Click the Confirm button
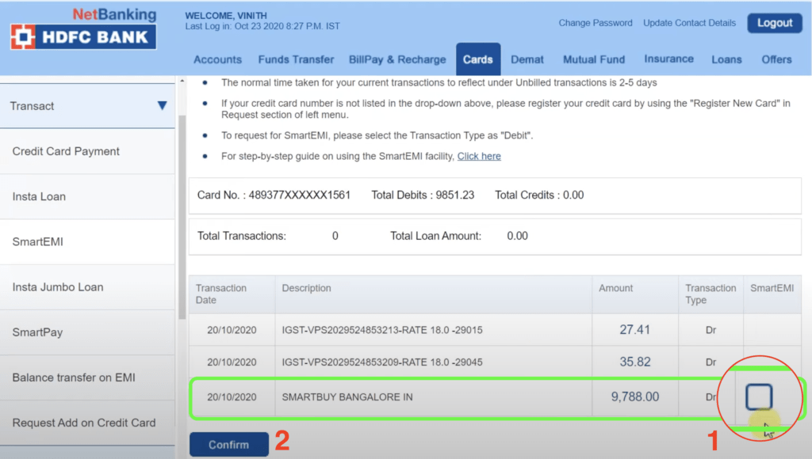Screen dimensions: 812x459 click(229, 445)
